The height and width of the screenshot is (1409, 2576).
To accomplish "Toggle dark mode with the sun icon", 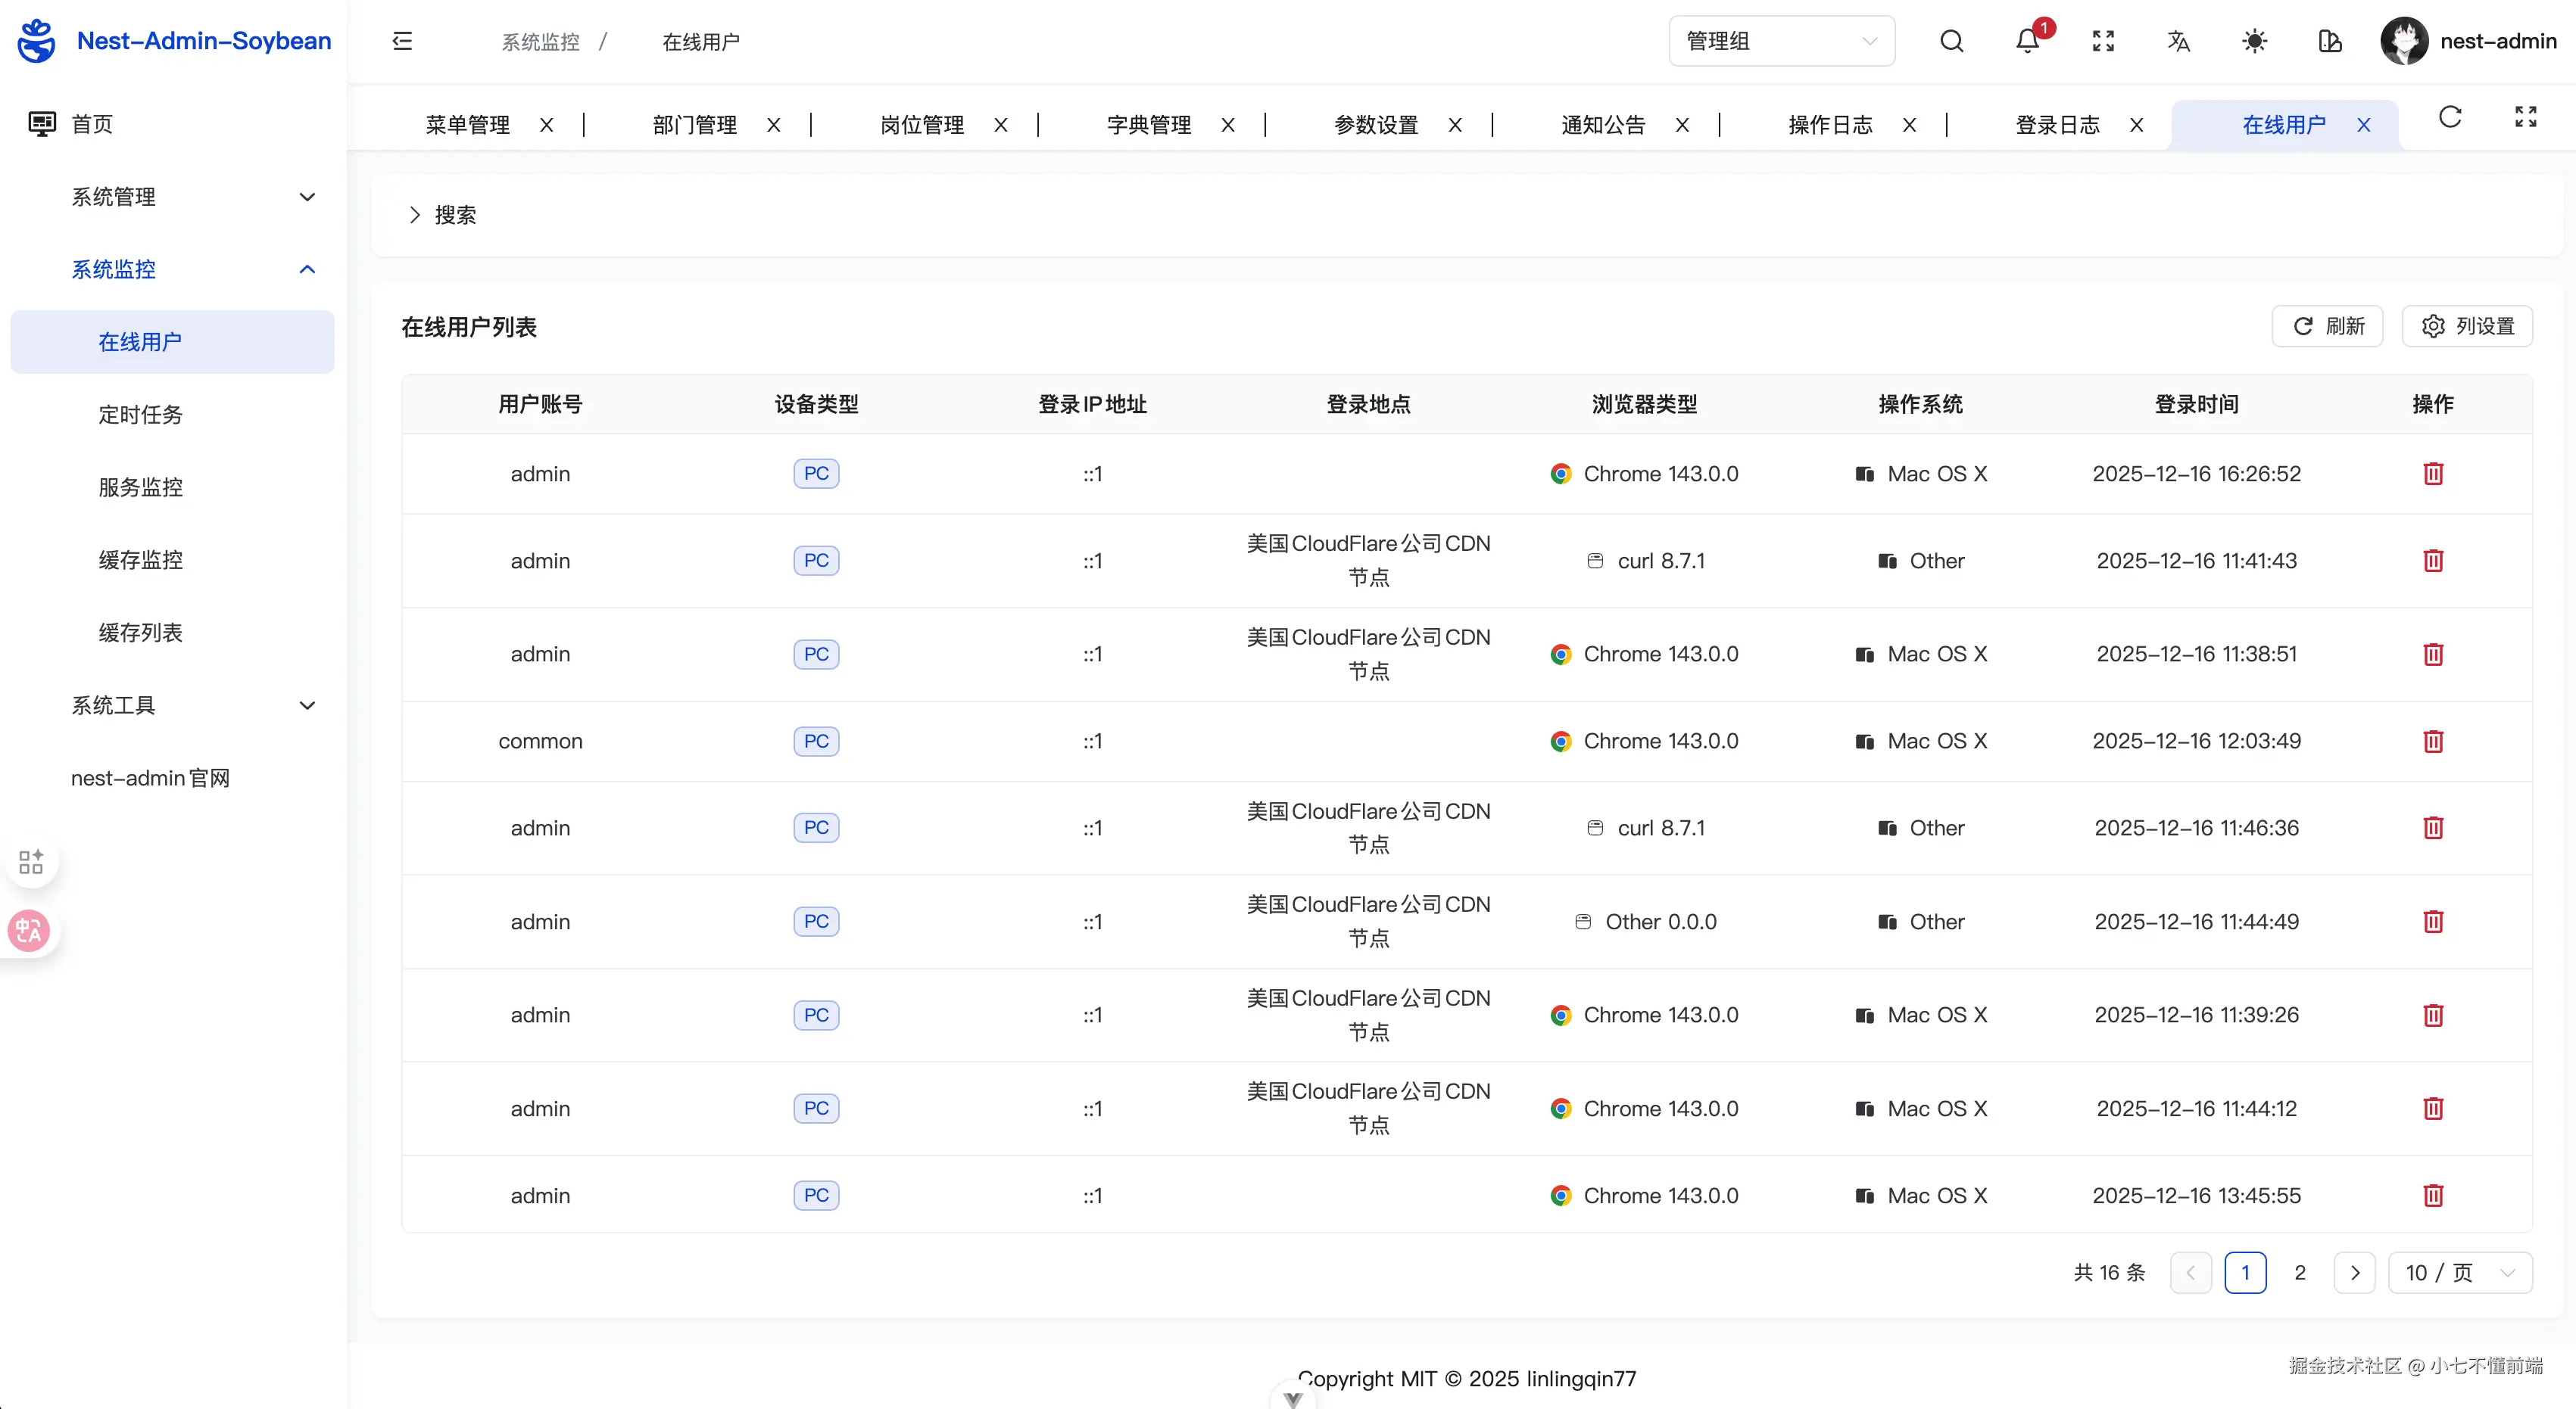I will coord(2254,41).
